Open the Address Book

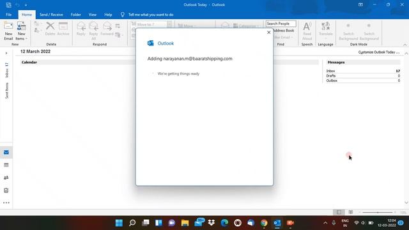point(283,31)
